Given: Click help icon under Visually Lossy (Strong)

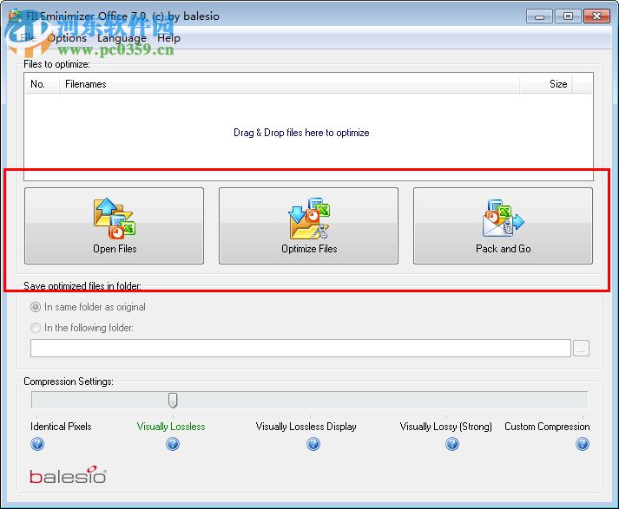Looking at the screenshot, I should coord(452,444).
